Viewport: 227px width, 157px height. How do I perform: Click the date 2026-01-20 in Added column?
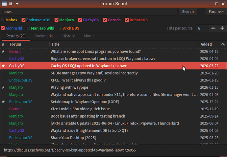pos(209,73)
